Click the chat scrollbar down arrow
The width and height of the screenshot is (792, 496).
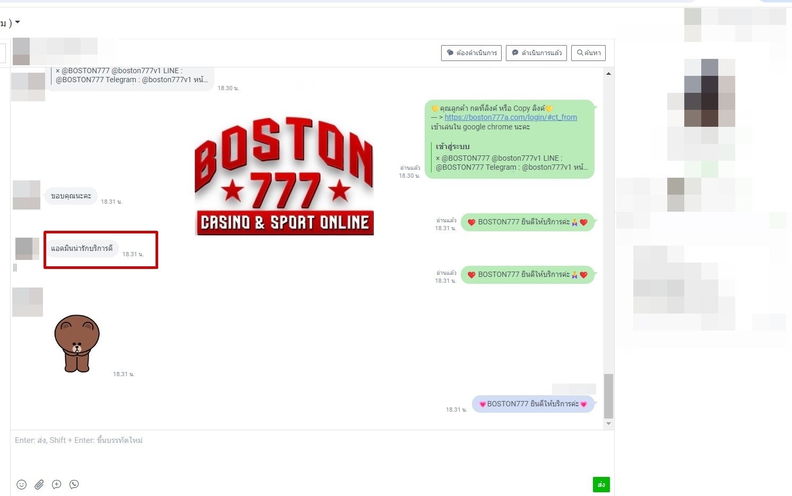[x=608, y=424]
